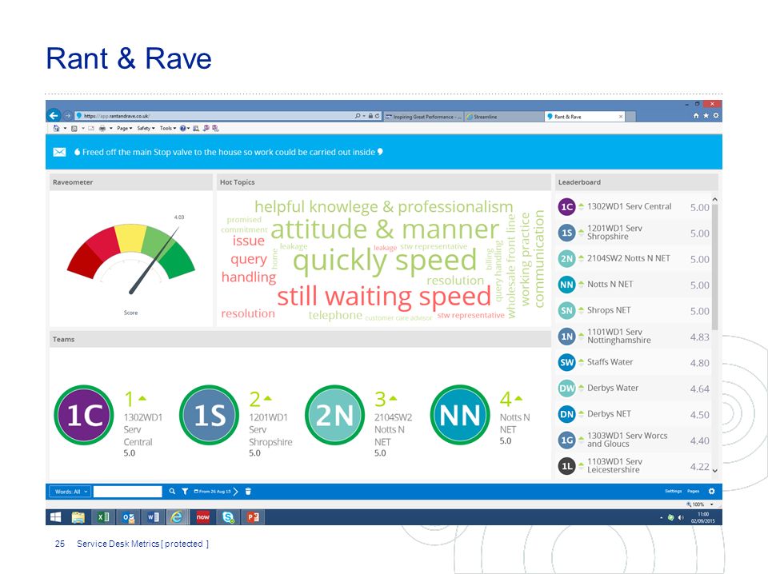Click the filter funnel icon
This screenshot has width=768, height=574.
[x=185, y=492]
